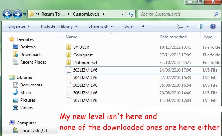Expand arrow after 'Return To ...' breadcrumb
The width and height of the screenshot is (222, 136).
[x=69, y=14]
